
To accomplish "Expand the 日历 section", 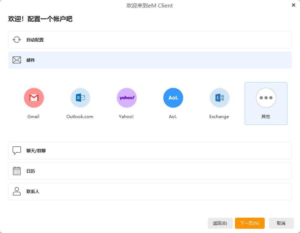I will 150,171.
